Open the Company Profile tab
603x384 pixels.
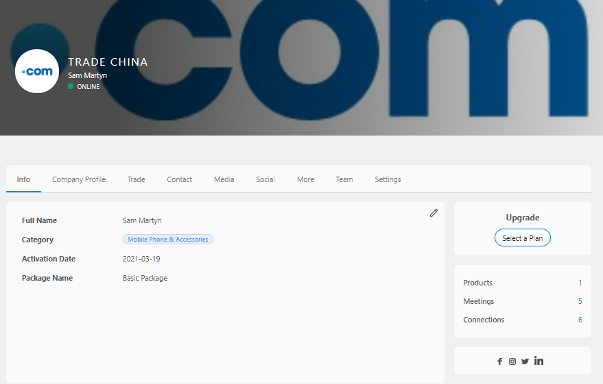(x=79, y=179)
